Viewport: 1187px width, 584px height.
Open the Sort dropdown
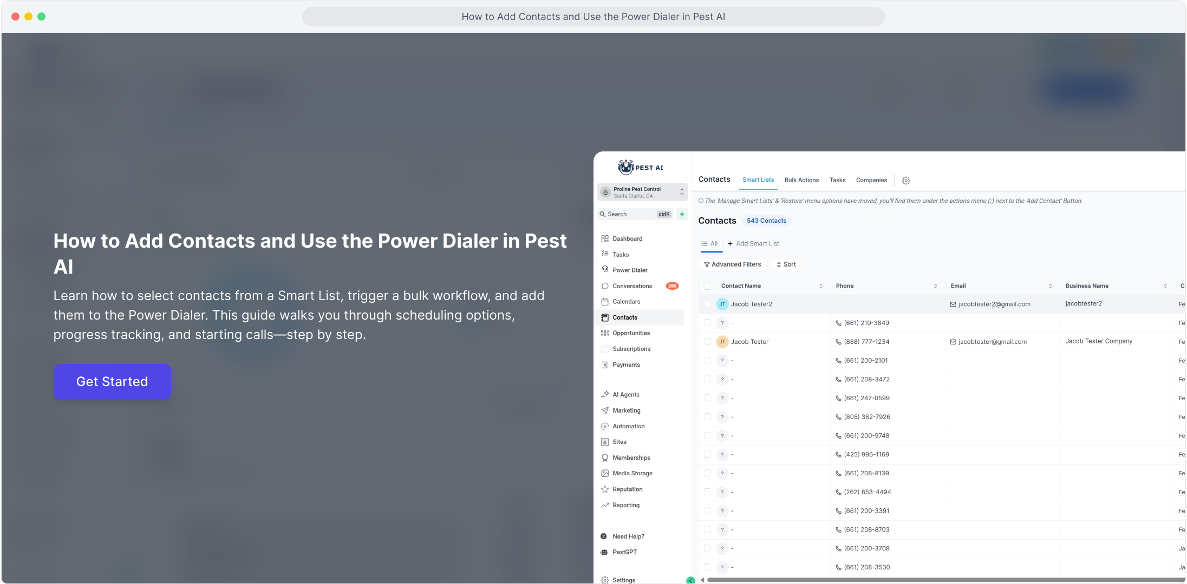(x=786, y=264)
